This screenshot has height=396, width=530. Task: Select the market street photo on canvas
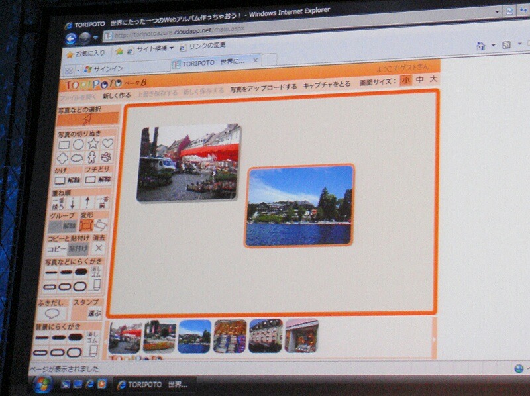189,163
